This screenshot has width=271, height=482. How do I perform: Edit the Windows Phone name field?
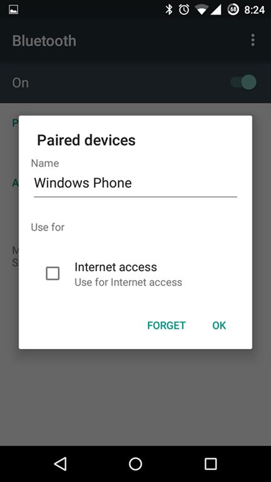tap(135, 183)
